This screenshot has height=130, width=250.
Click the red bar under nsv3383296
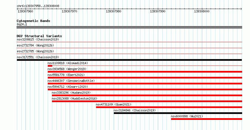click(147, 95)
